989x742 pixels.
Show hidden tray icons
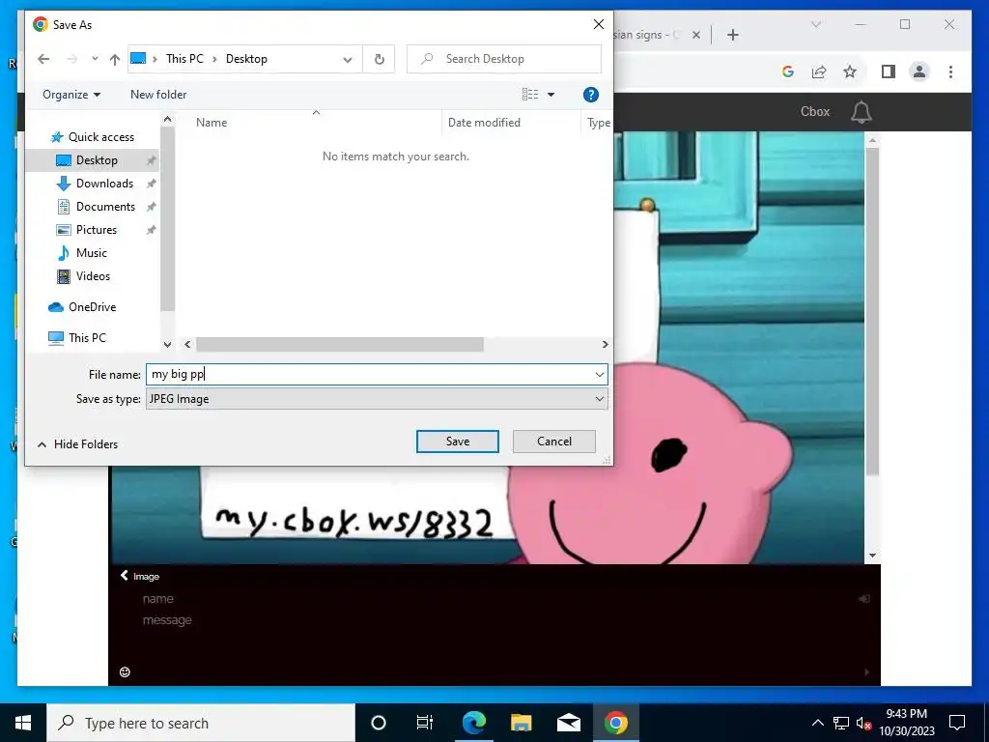[x=817, y=723]
